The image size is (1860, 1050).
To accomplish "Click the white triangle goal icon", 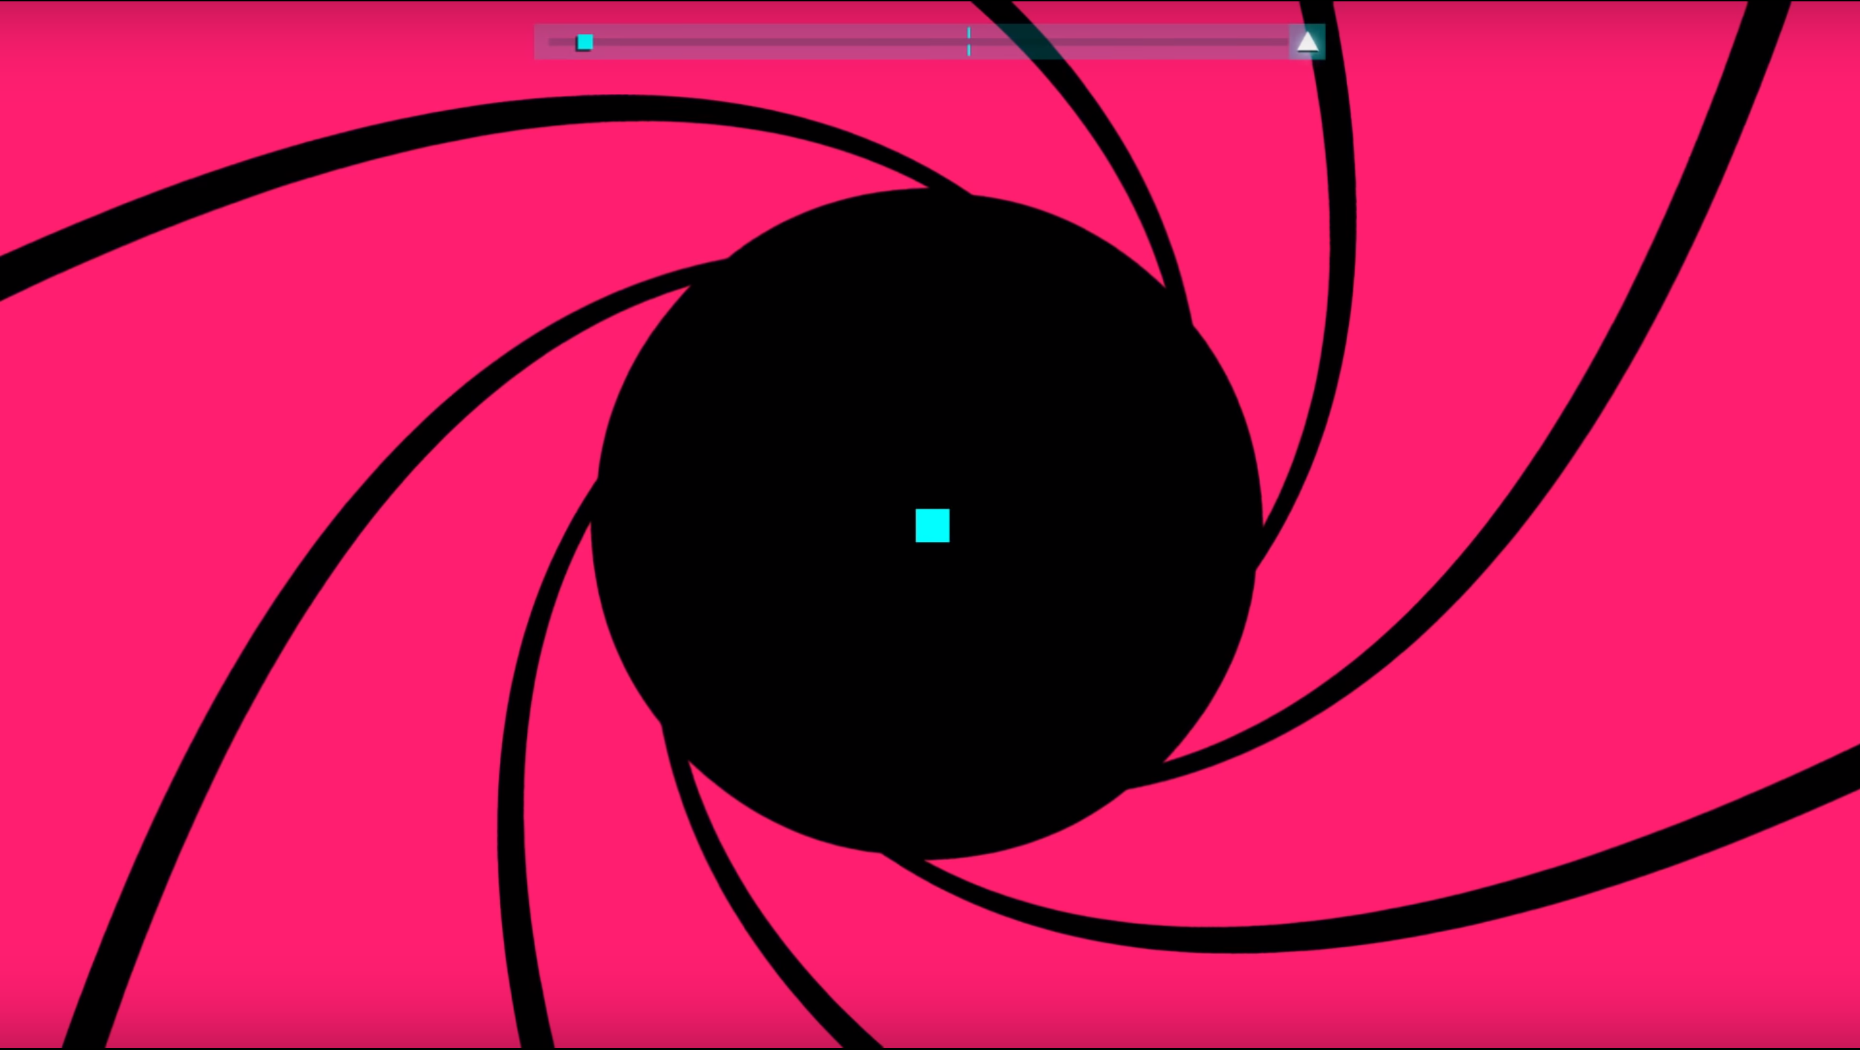I will (x=1307, y=43).
